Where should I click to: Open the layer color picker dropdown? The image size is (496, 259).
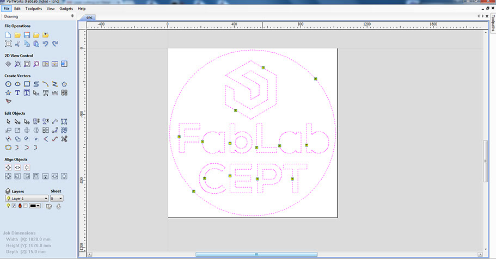35,206
